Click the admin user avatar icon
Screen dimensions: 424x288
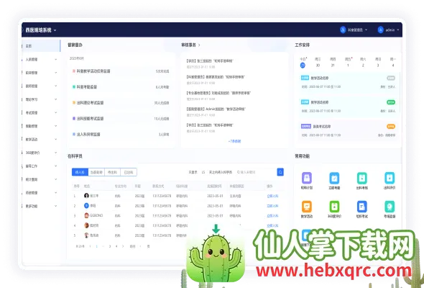(x=380, y=30)
